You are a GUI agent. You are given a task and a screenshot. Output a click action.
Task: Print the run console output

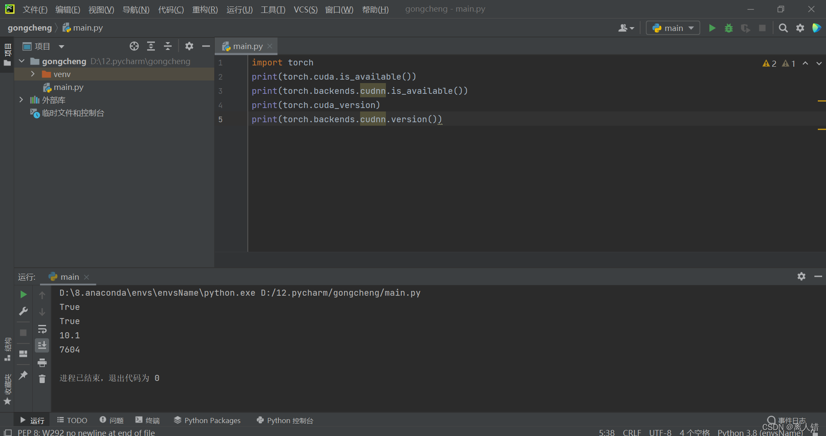click(x=42, y=363)
